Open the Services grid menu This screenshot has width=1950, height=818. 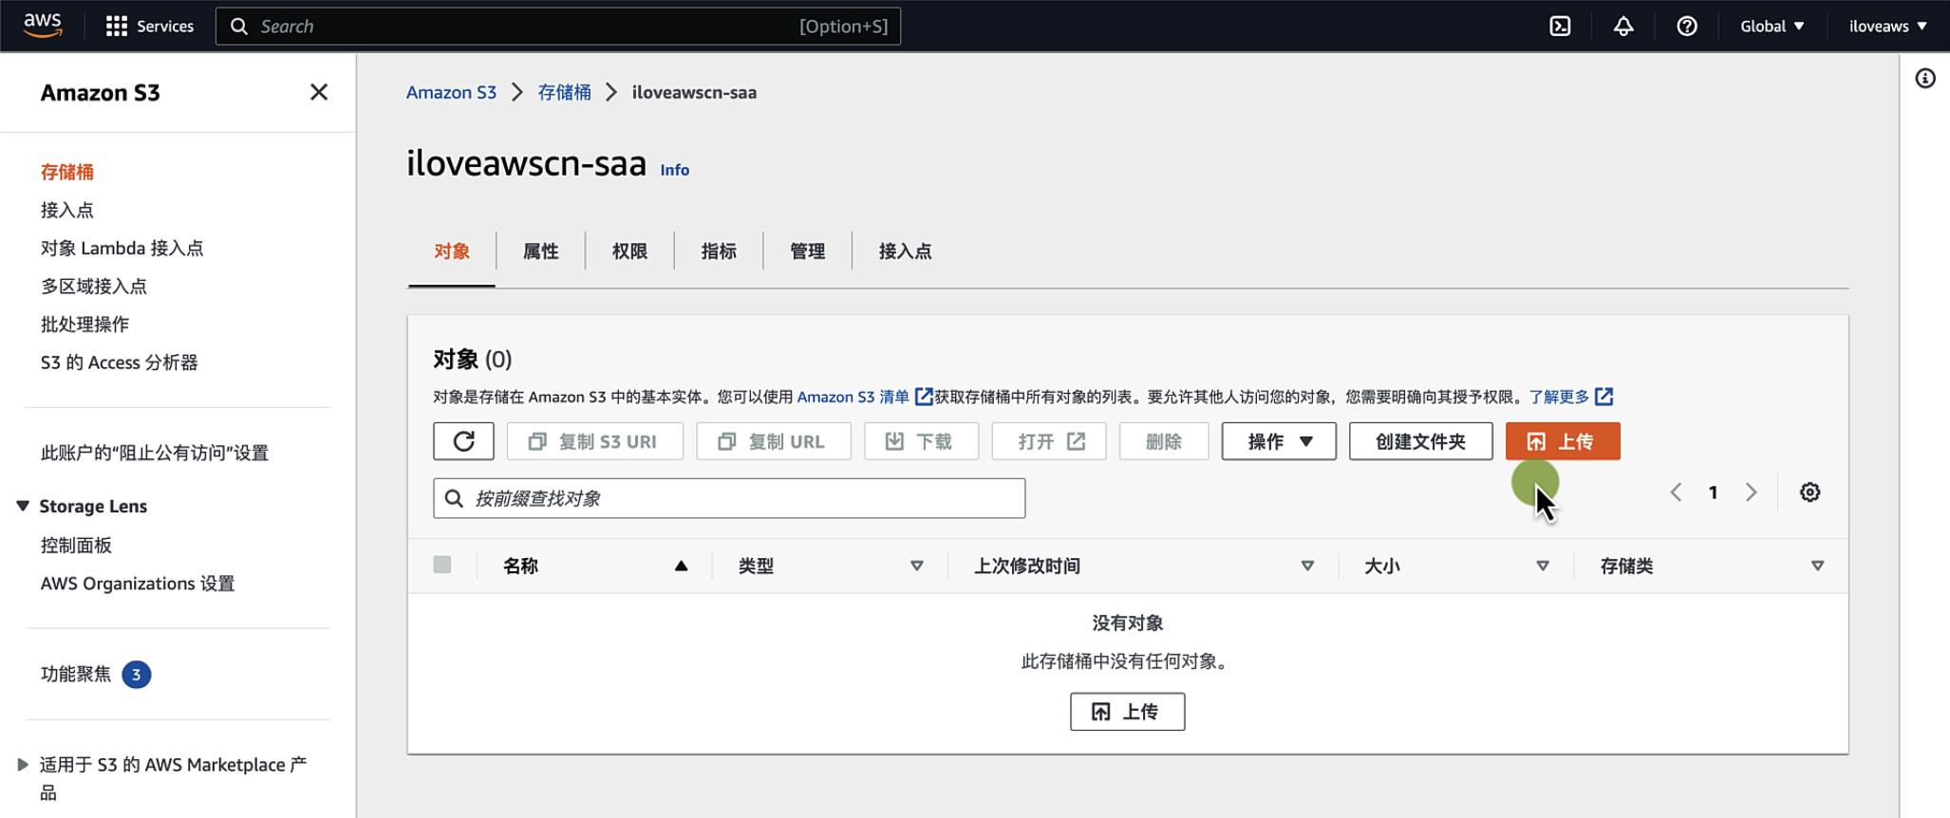click(x=149, y=26)
